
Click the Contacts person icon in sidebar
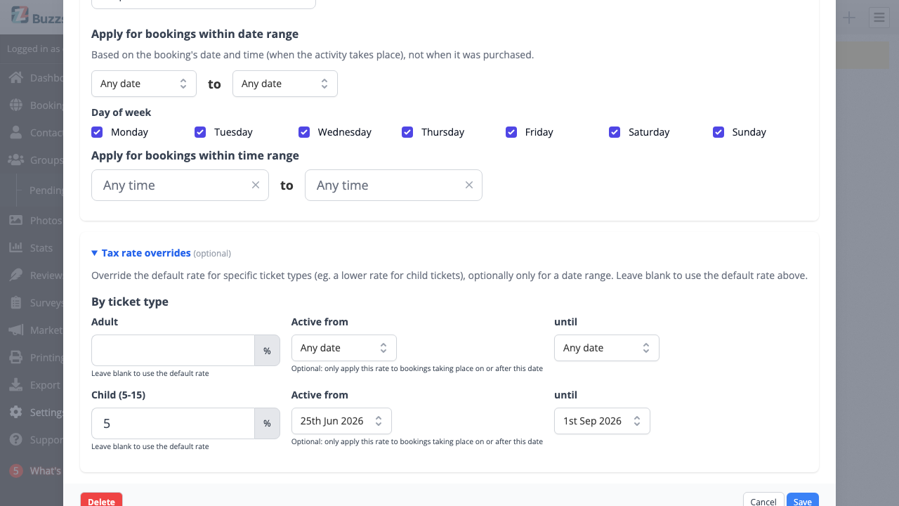[15, 133]
